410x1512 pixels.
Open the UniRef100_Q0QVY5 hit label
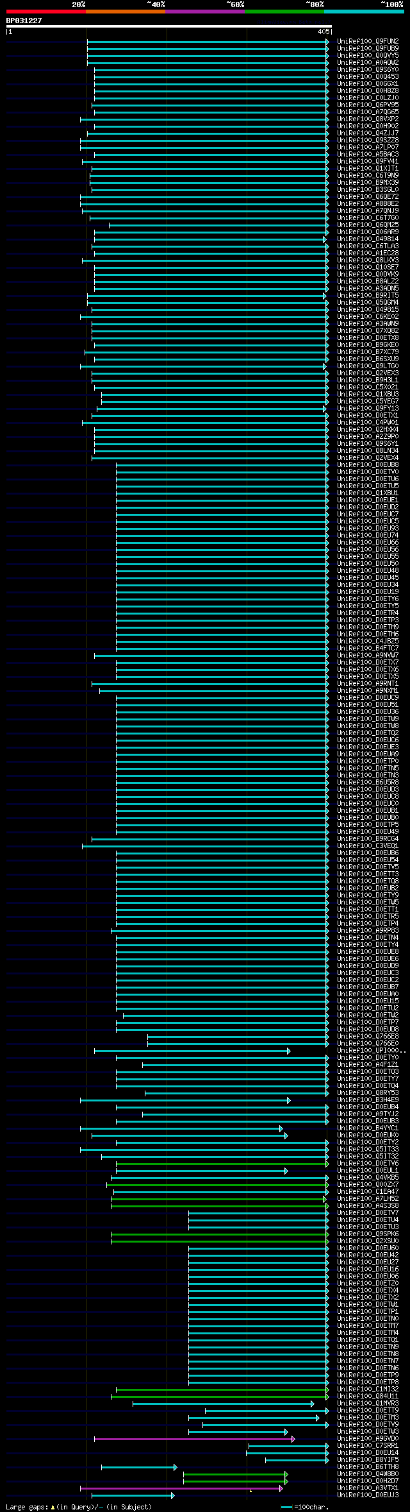368,56
